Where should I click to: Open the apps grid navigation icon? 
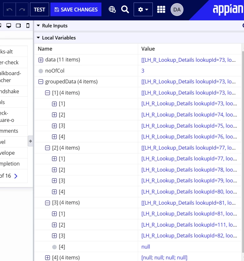(161, 10)
